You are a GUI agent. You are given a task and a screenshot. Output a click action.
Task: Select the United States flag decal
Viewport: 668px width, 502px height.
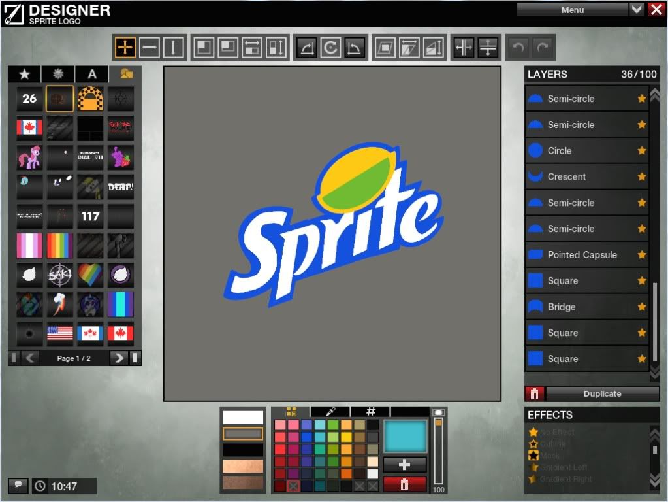point(59,333)
